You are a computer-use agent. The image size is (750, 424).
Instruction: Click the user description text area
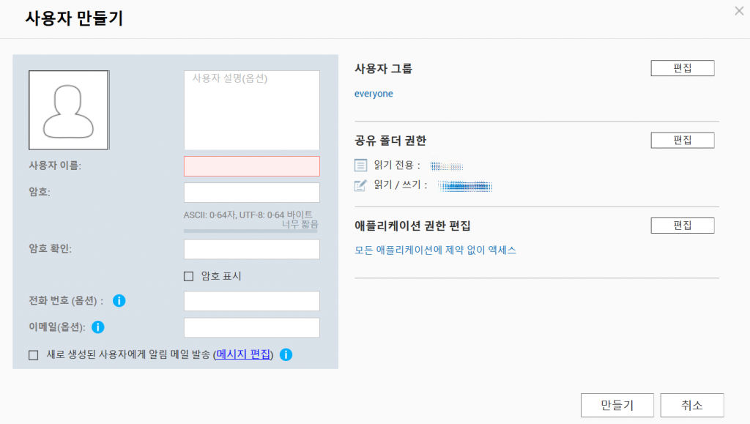(x=252, y=111)
